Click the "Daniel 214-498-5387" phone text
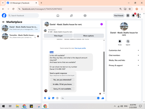 (57, 69)
